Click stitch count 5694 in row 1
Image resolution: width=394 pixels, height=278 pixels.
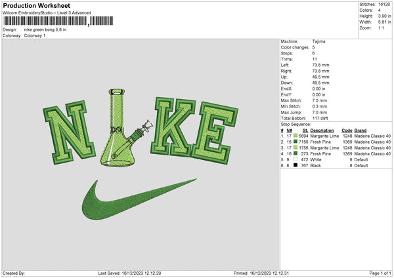[303, 136]
